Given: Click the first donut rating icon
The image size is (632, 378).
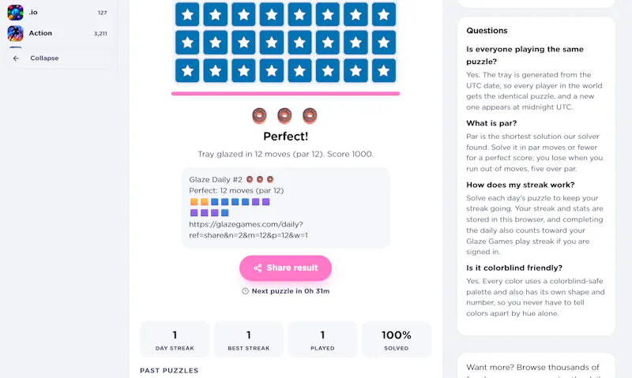Looking at the screenshot, I should (259, 115).
